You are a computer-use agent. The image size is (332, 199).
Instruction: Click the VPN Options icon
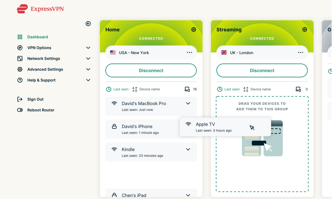tap(20, 48)
